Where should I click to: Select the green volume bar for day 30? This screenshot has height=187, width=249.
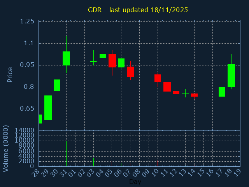coord(57,156)
